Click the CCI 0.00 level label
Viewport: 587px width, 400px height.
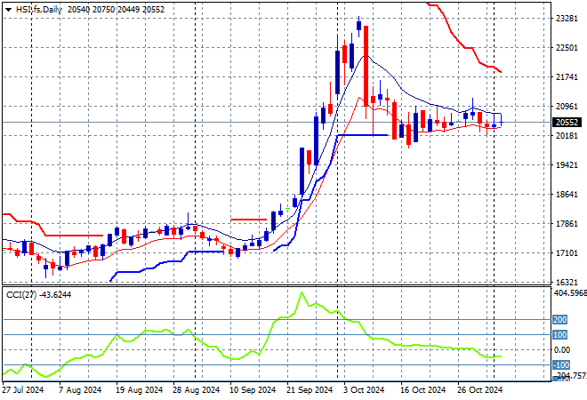pyautogui.click(x=562, y=349)
